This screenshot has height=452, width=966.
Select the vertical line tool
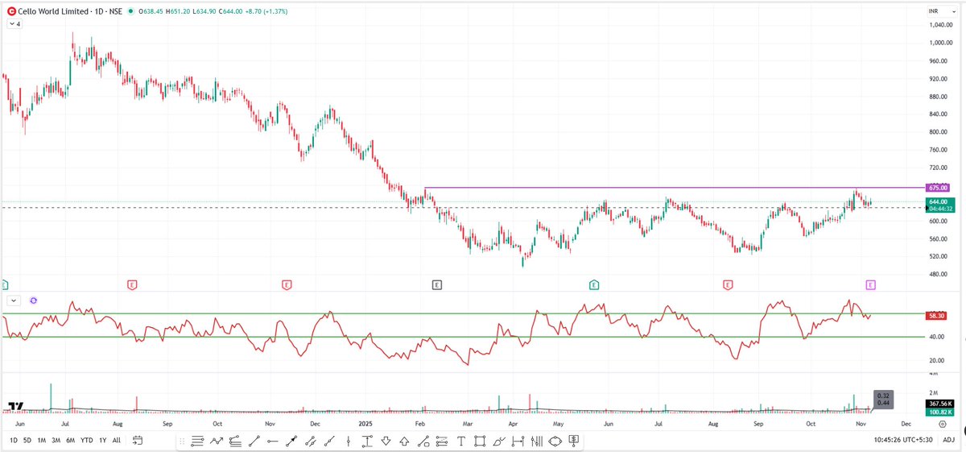[x=348, y=441]
